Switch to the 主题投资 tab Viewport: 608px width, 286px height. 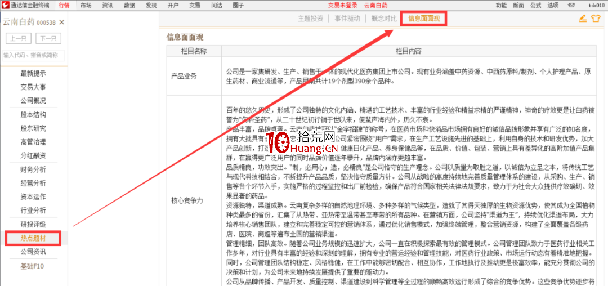[x=310, y=19]
